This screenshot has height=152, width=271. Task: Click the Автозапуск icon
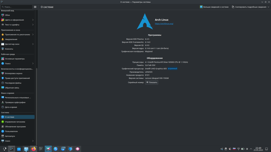(x=3, y=136)
